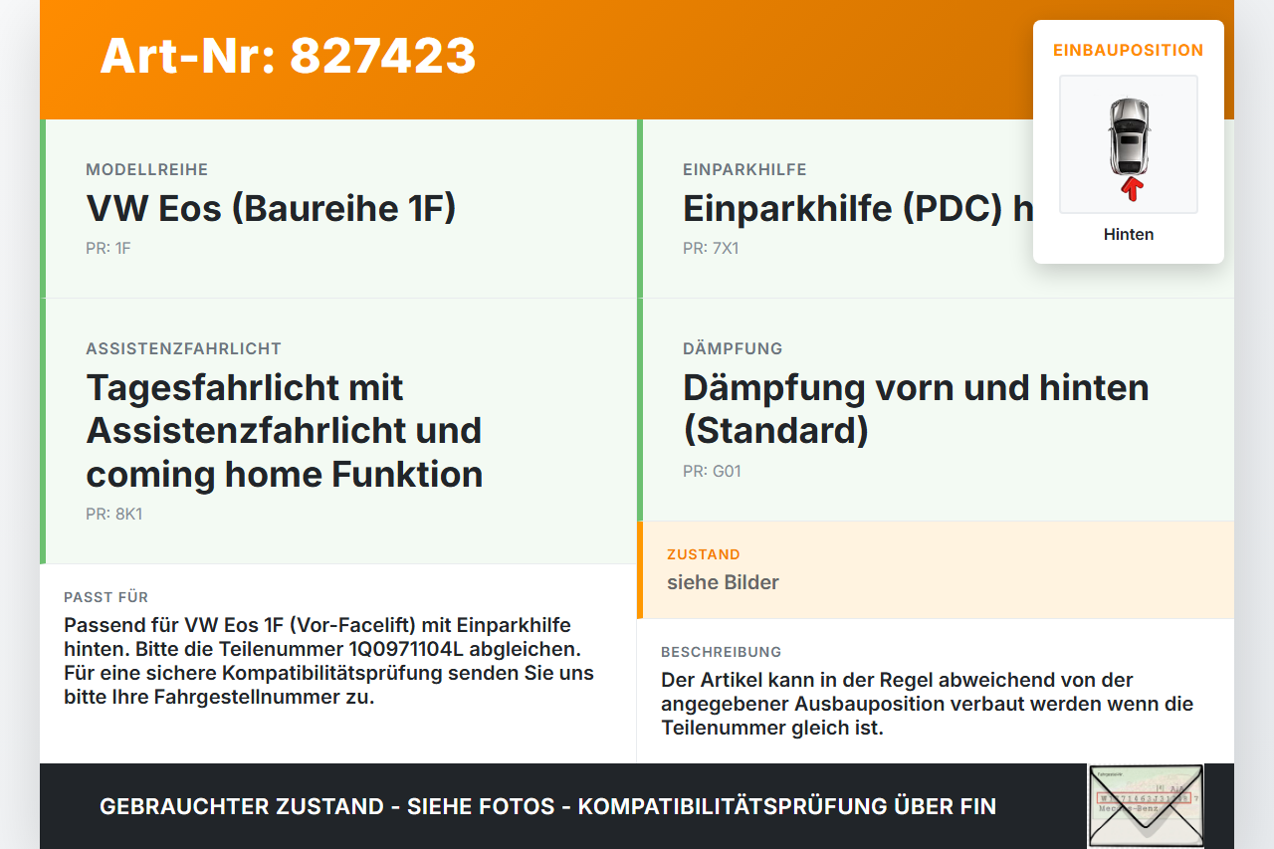This screenshot has width=1274, height=849.
Task: Click the DÄMPFUNG label
Action: (733, 349)
